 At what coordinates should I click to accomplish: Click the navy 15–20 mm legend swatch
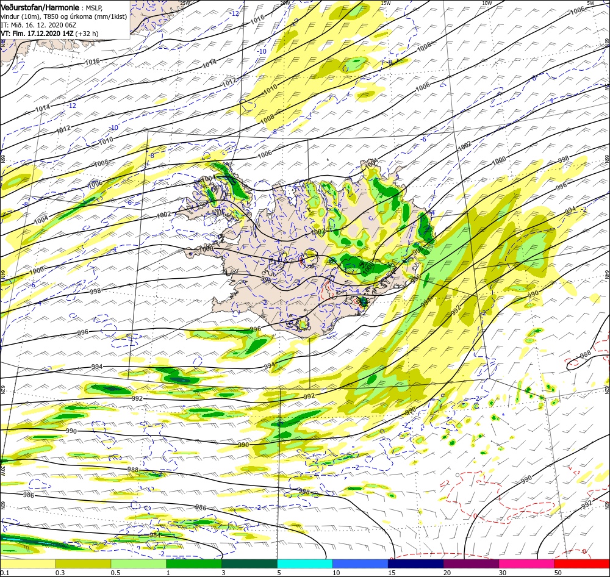point(416,564)
